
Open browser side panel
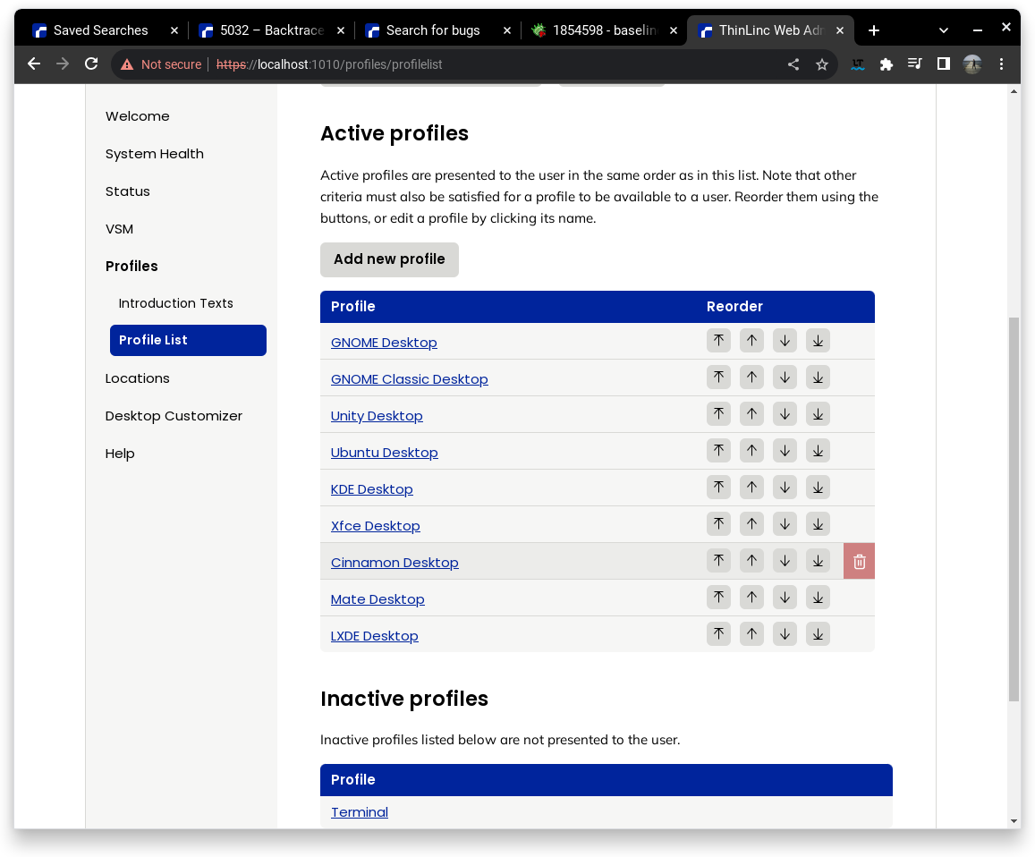coord(943,64)
